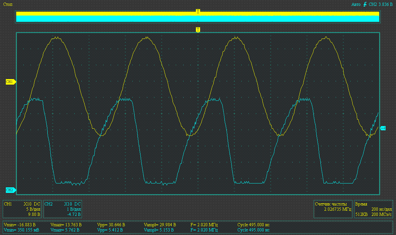Click the rising-edge trigger slope icon

[x=365, y=4]
